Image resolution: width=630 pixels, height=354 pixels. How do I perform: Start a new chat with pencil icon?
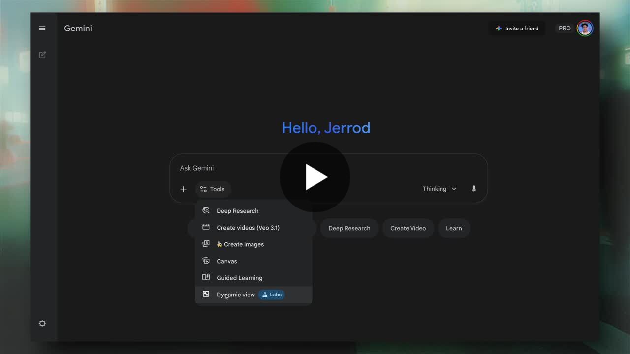click(x=42, y=55)
